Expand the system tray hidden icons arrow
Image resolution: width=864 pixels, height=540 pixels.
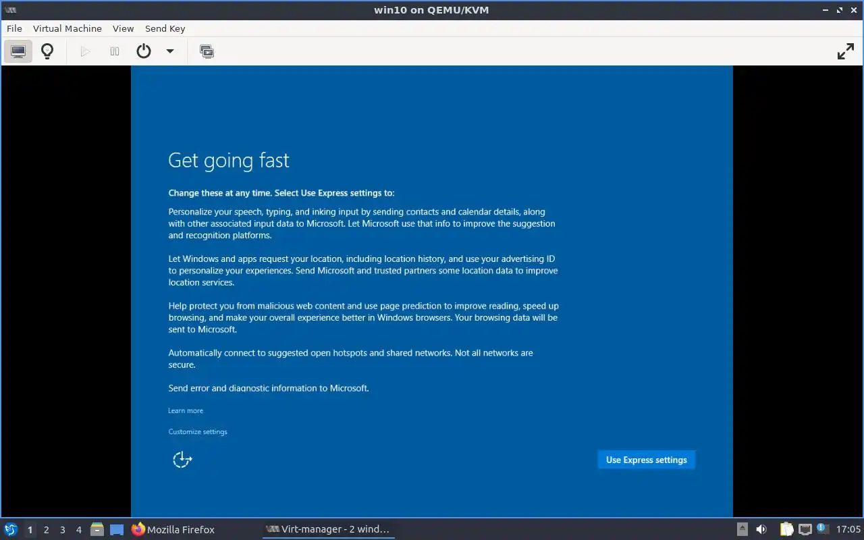[x=742, y=529]
